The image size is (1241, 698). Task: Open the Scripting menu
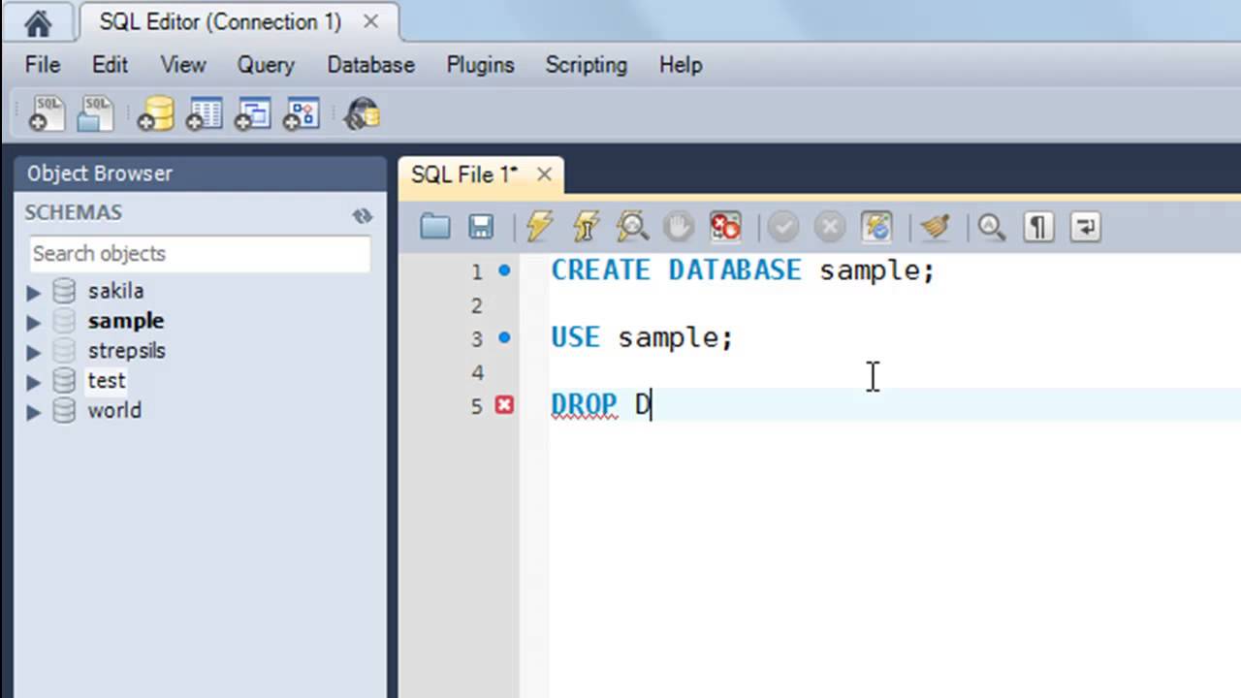(x=586, y=65)
